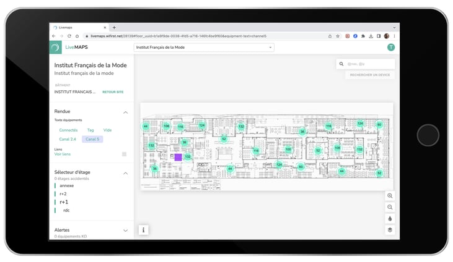Image resolution: width=453 pixels, height=262 pixels.
Task: Collapse the Sélecteur d'étage section
Action: [125, 174]
